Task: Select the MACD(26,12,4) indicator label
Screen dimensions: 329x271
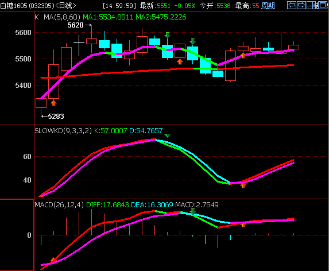Action: [59, 205]
